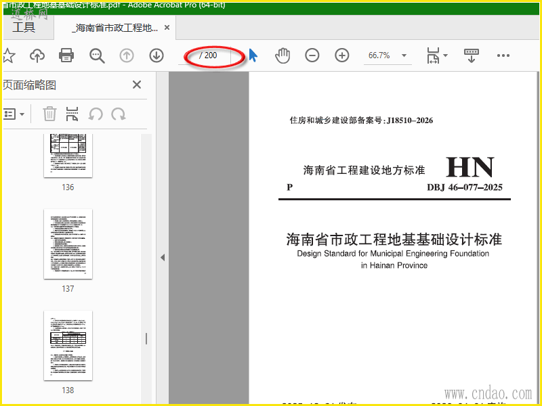The image size is (542, 406).
Task: Show more tools with the ellipsis button
Action: 503,55
